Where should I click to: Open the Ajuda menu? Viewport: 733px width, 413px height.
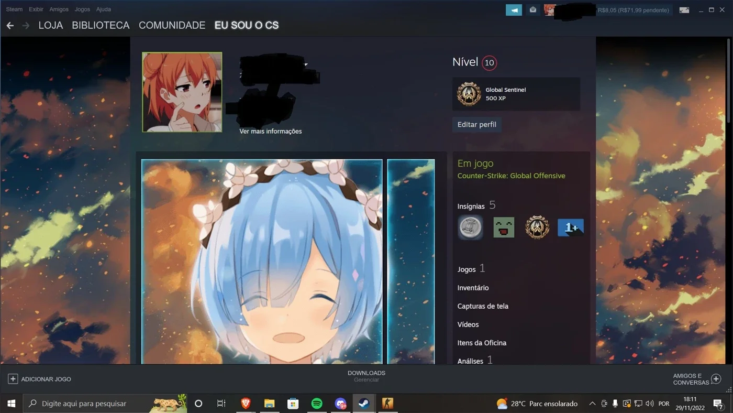click(x=103, y=9)
